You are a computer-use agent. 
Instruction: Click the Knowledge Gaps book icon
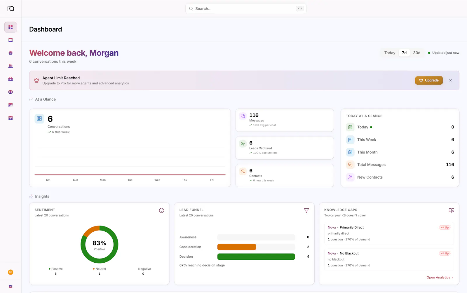[x=451, y=210]
